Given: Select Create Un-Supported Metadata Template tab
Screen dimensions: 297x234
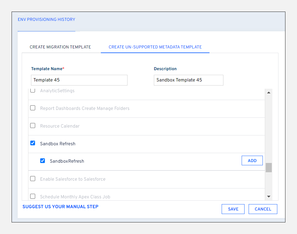Looking at the screenshot, I should coord(155,47).
